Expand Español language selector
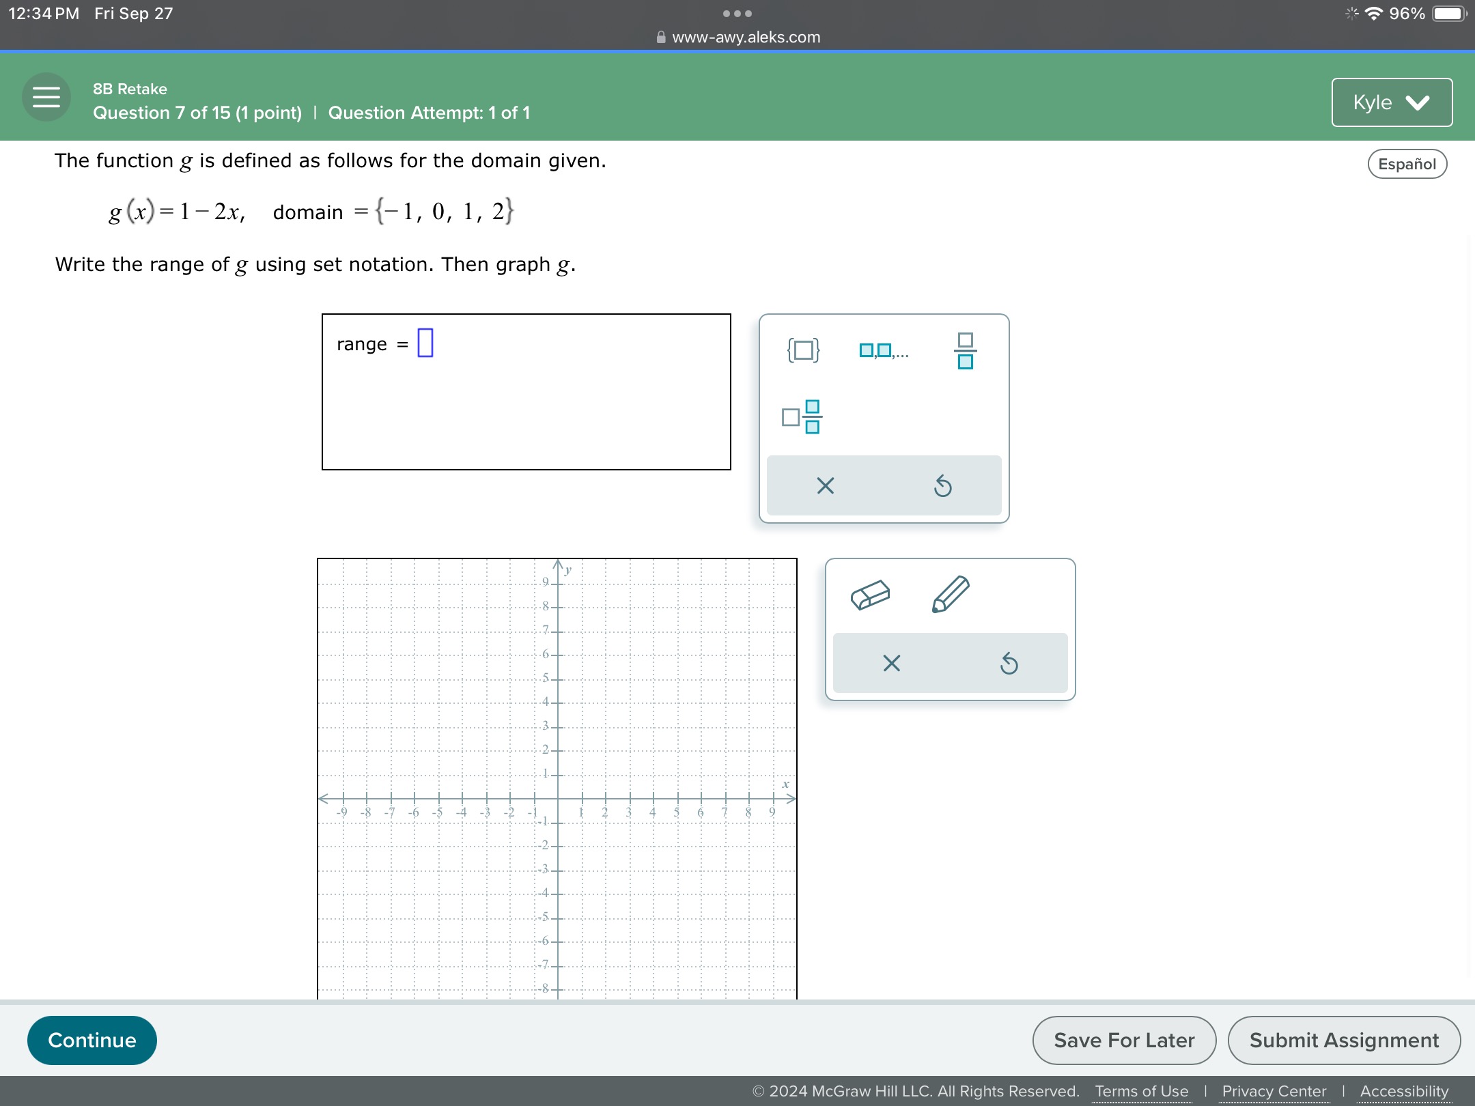The width and height of the screenshot is (1475, 1106). click(1407, 162)
